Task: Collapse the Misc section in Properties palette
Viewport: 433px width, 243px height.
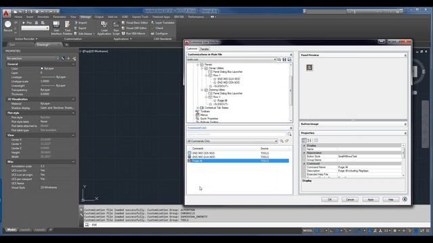Action: coord(73,162)
